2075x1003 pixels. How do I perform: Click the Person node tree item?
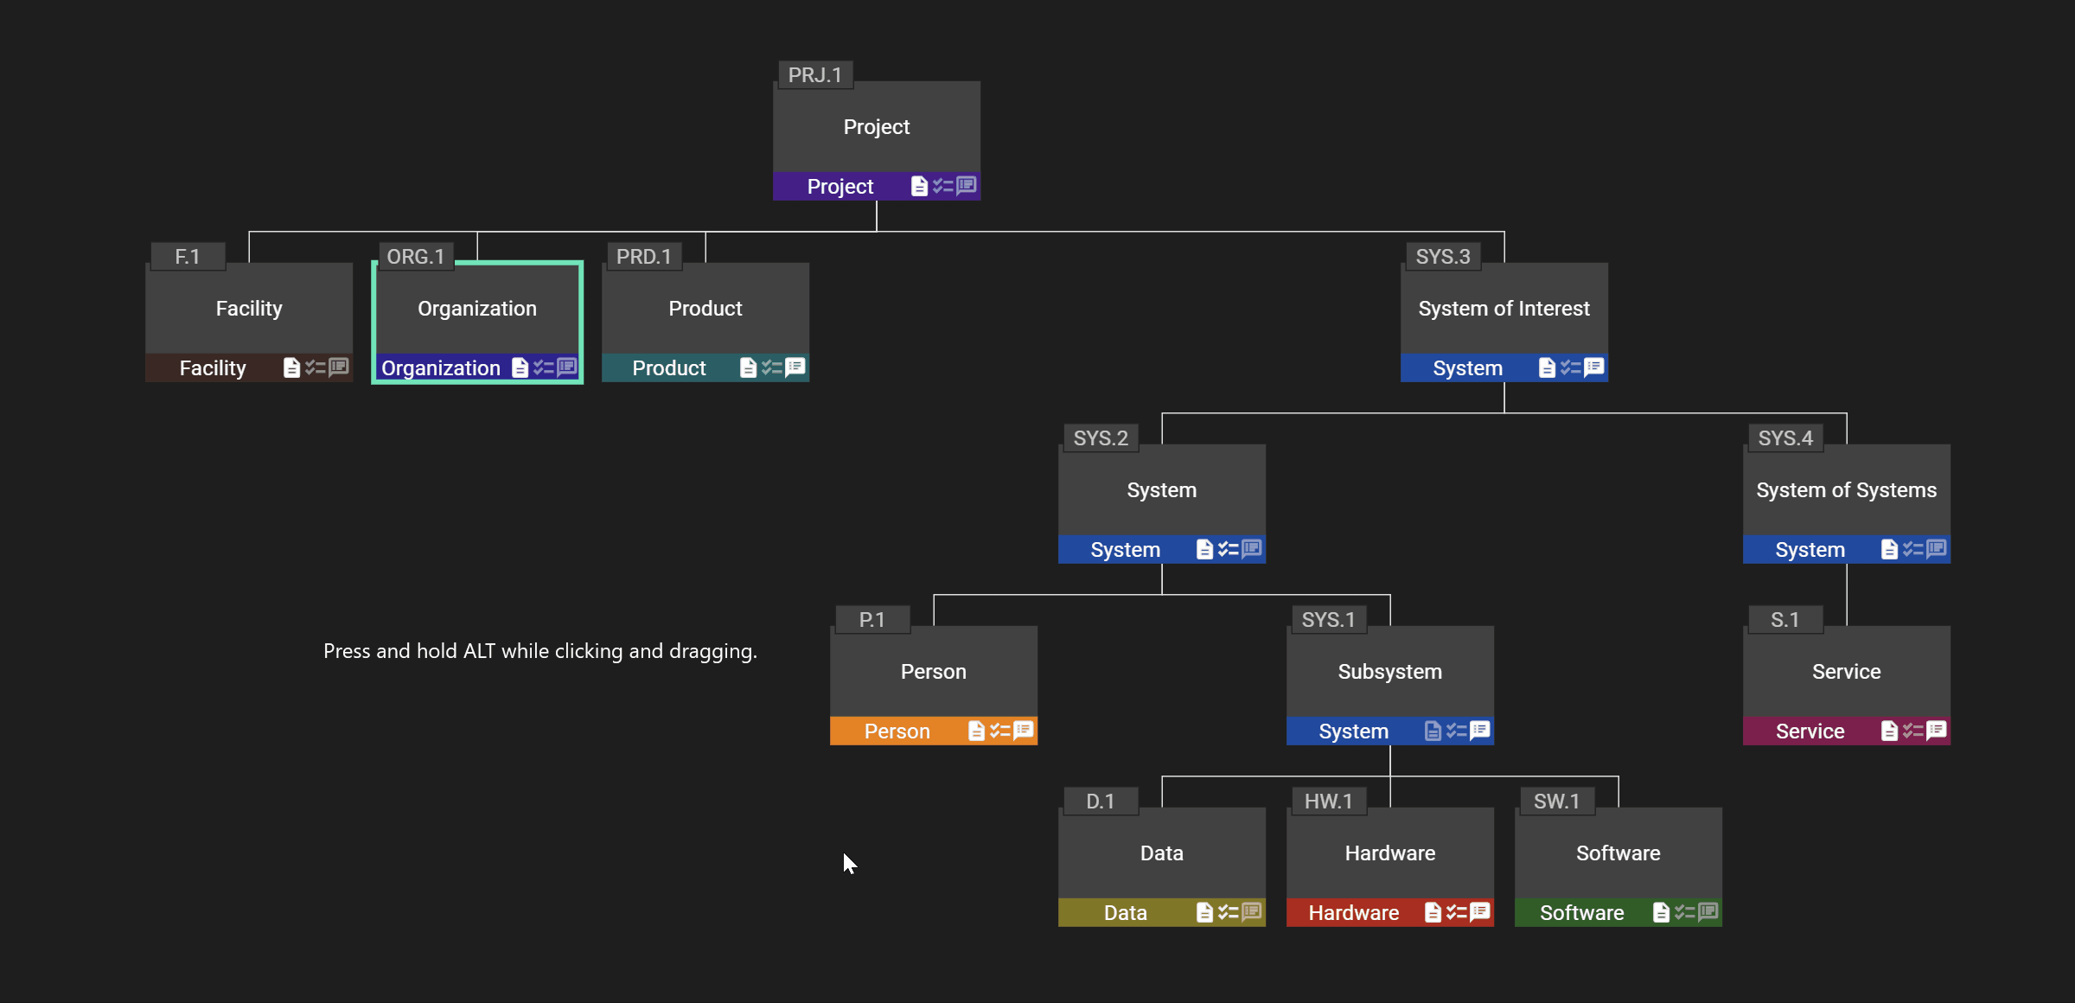click(x=935, y=671)
